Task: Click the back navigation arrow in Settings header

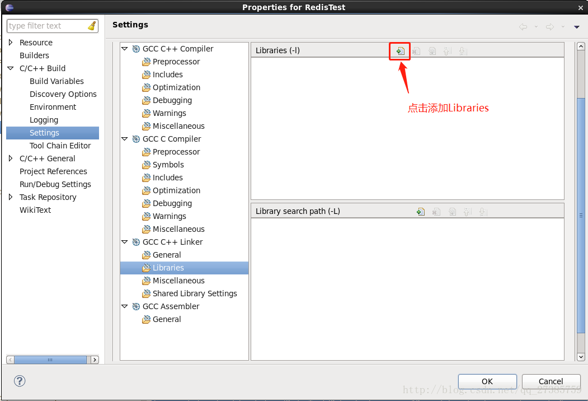Action: tap(523, 27)
